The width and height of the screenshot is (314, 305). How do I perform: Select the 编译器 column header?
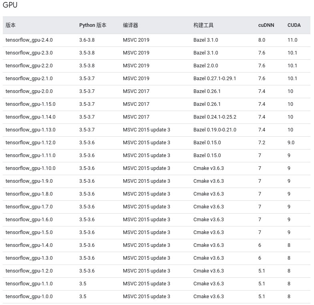[x=131, y=25]
